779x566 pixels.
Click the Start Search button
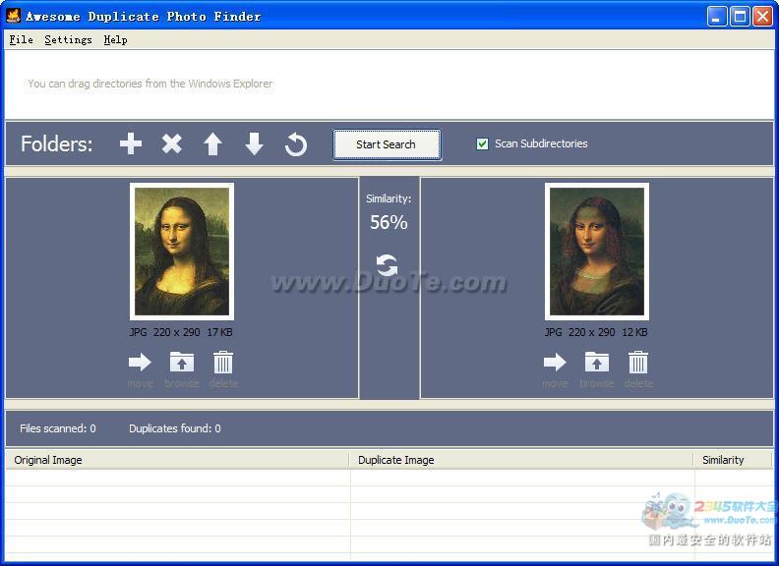[x=387, y=144]
